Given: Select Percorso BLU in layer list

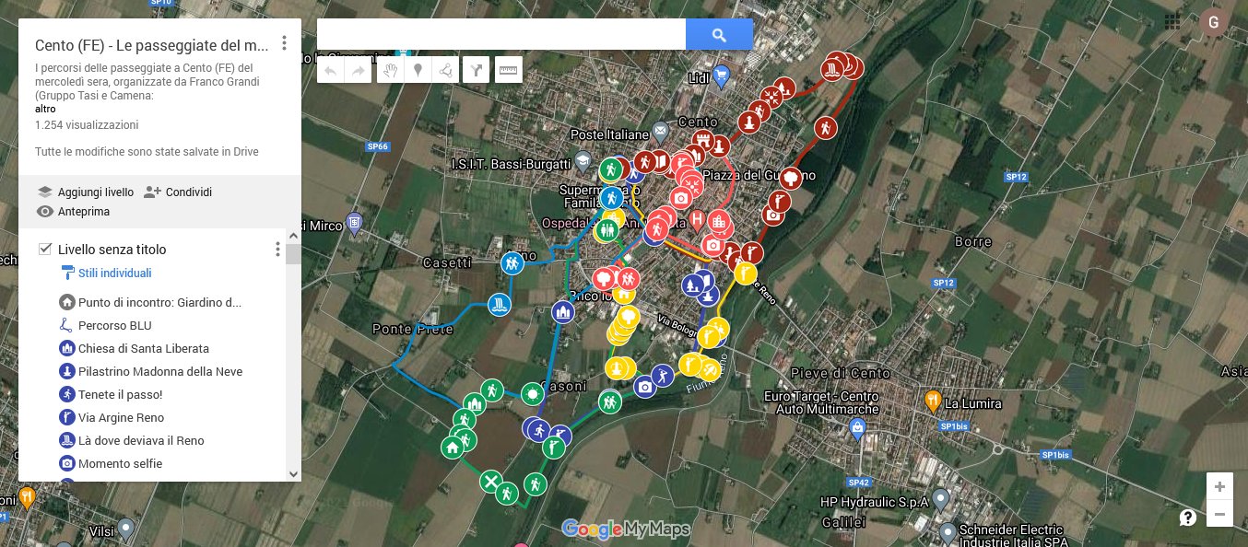Looking at the screenshot, I should pyautogui.click(x=114, y=325).
